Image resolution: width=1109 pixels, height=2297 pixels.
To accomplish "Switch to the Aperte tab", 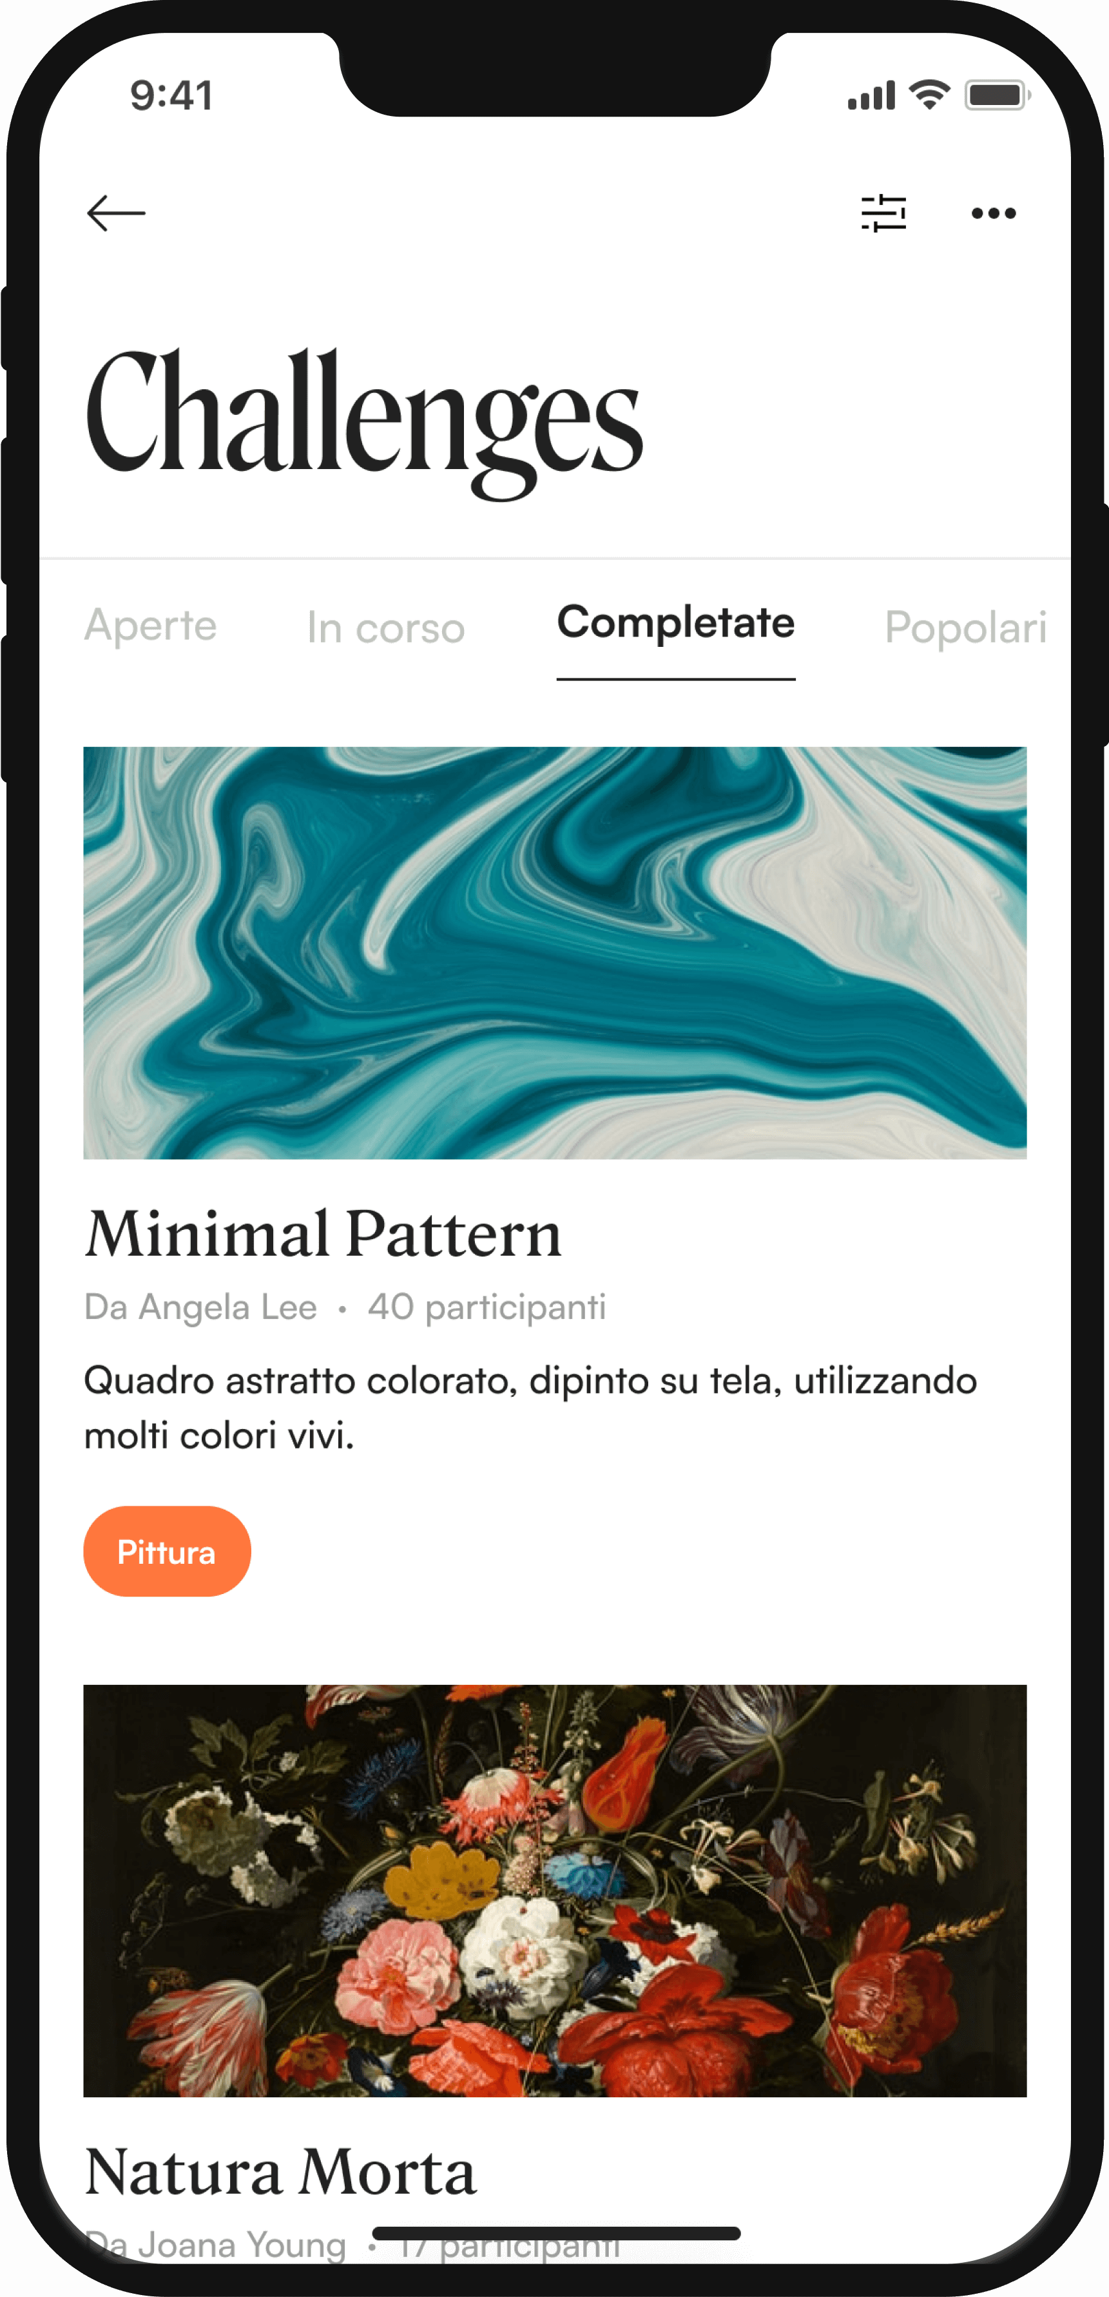I will [x=151, y=625].
